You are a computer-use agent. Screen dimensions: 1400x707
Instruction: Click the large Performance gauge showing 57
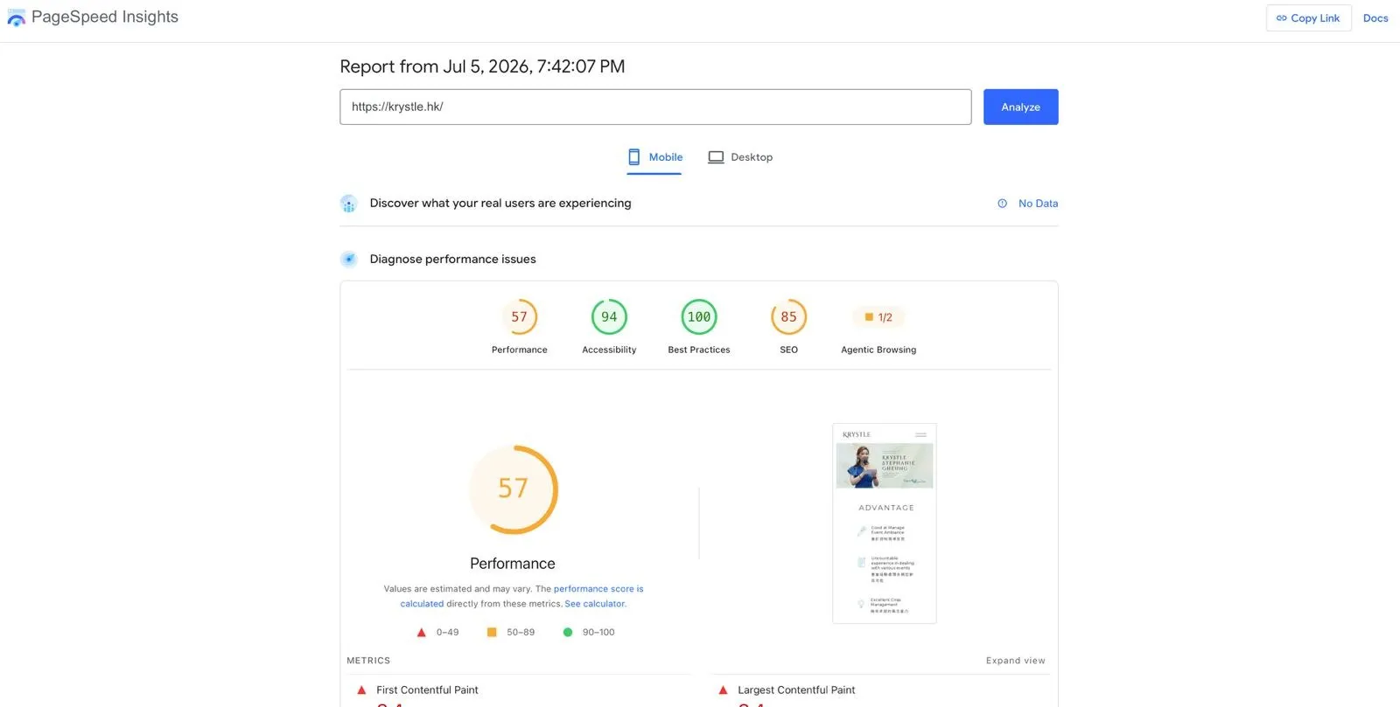(x=513, y=489)
